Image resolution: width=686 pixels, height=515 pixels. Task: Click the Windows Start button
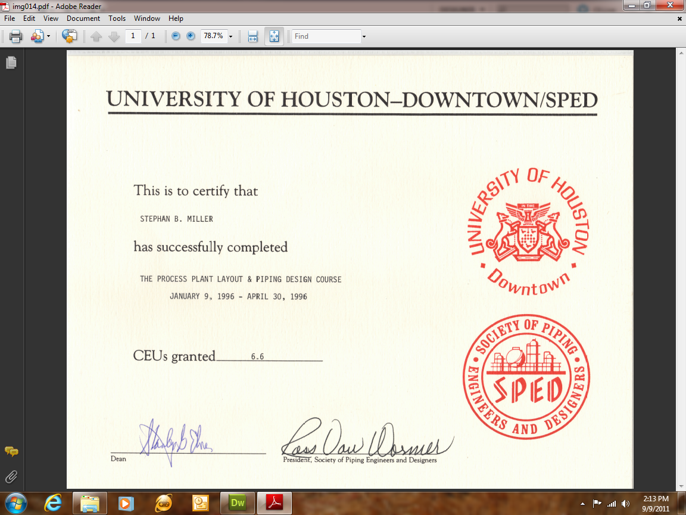tap(15, 502)
